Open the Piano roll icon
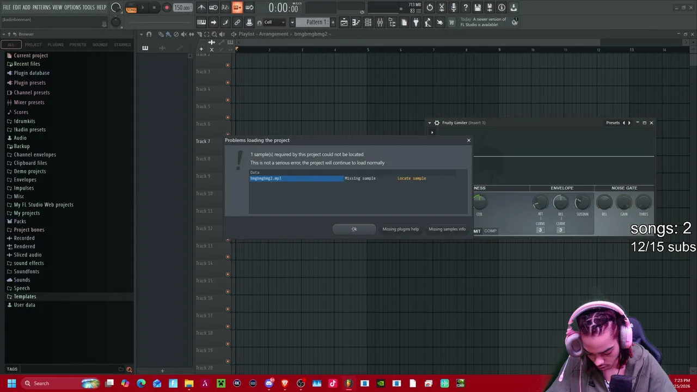Screen dimensions: 697x392 pyautogui.click(x=356, y=22)
